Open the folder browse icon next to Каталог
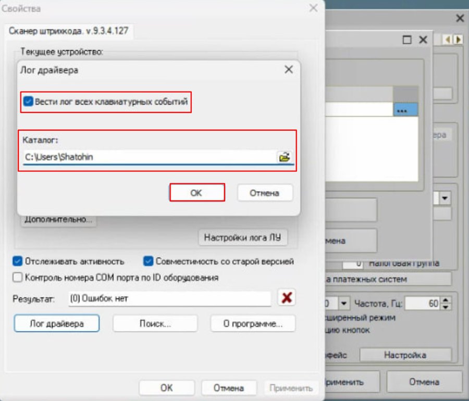 (x=284, y=157)
